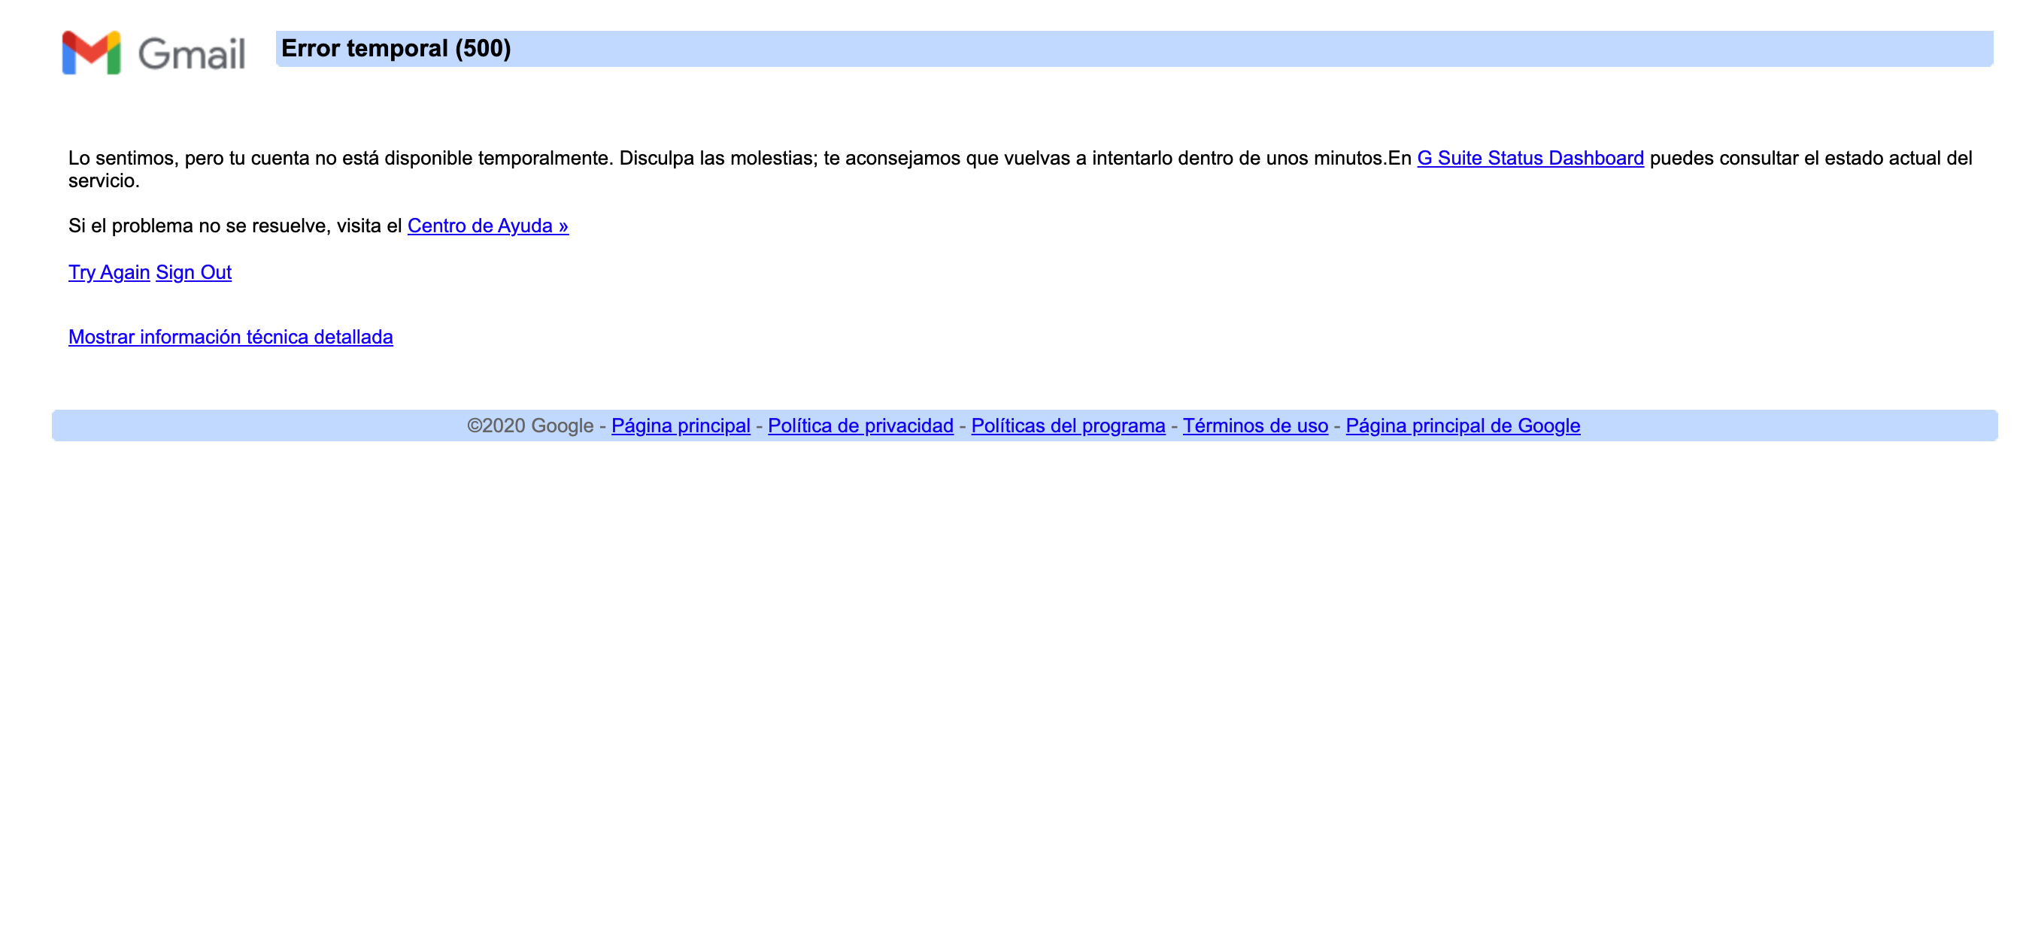Expand Mostrar información técnica detallada

tap(231, 338)
